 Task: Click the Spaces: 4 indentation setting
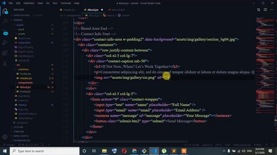(207, 145)
